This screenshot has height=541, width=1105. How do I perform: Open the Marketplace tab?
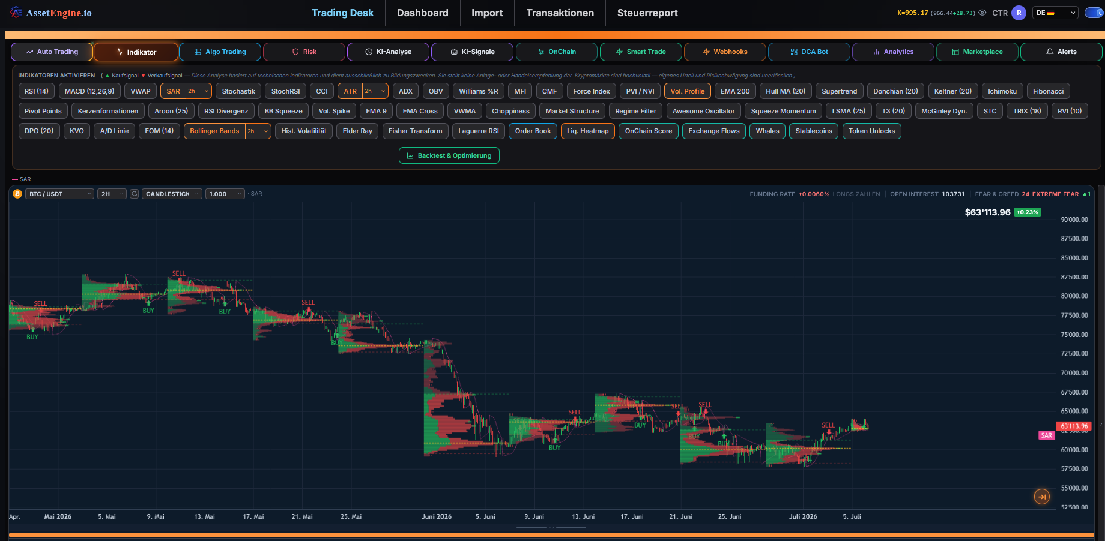(977, 52)
